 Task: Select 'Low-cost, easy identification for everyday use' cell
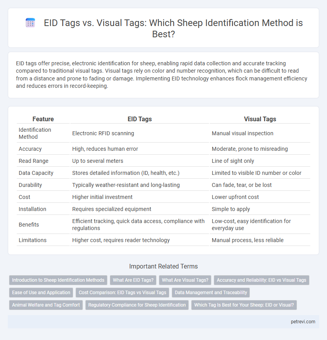click(260, 225)
